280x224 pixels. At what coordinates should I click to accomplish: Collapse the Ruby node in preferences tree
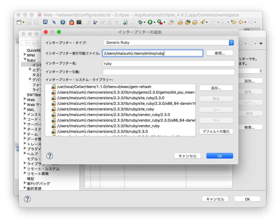tap(25, 59)
